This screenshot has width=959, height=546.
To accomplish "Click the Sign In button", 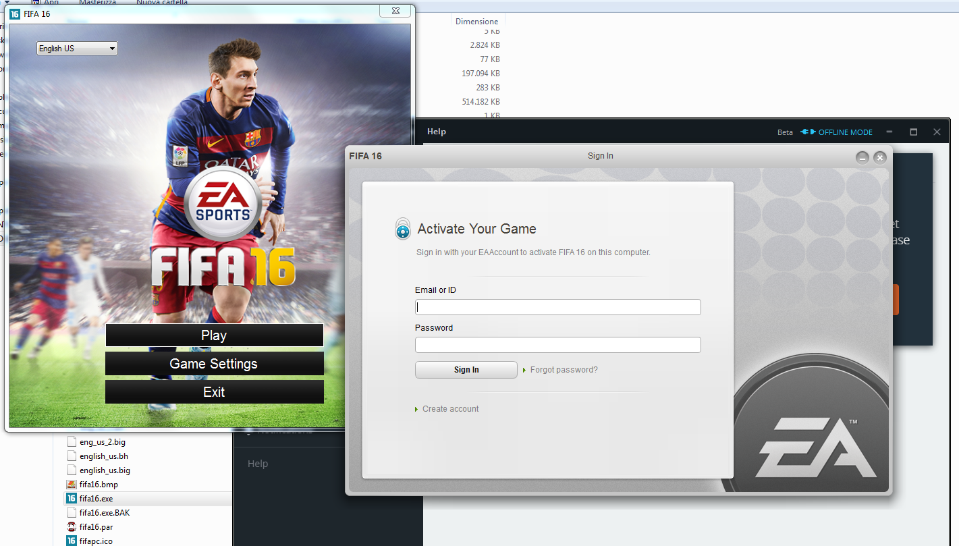I will [466, 370].
